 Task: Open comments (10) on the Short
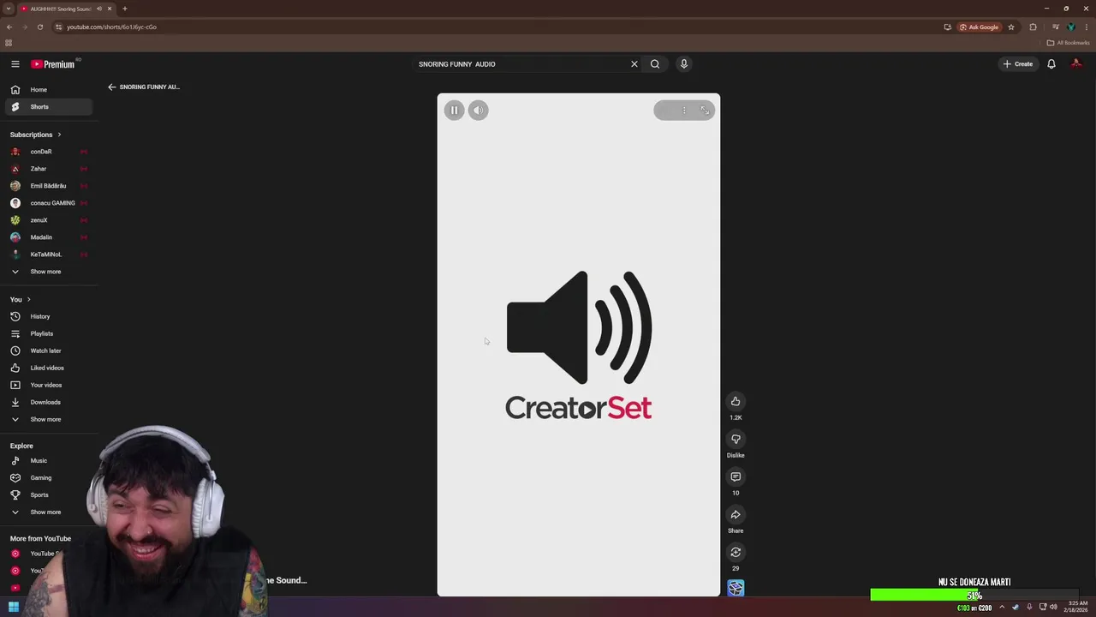[736, 476]
